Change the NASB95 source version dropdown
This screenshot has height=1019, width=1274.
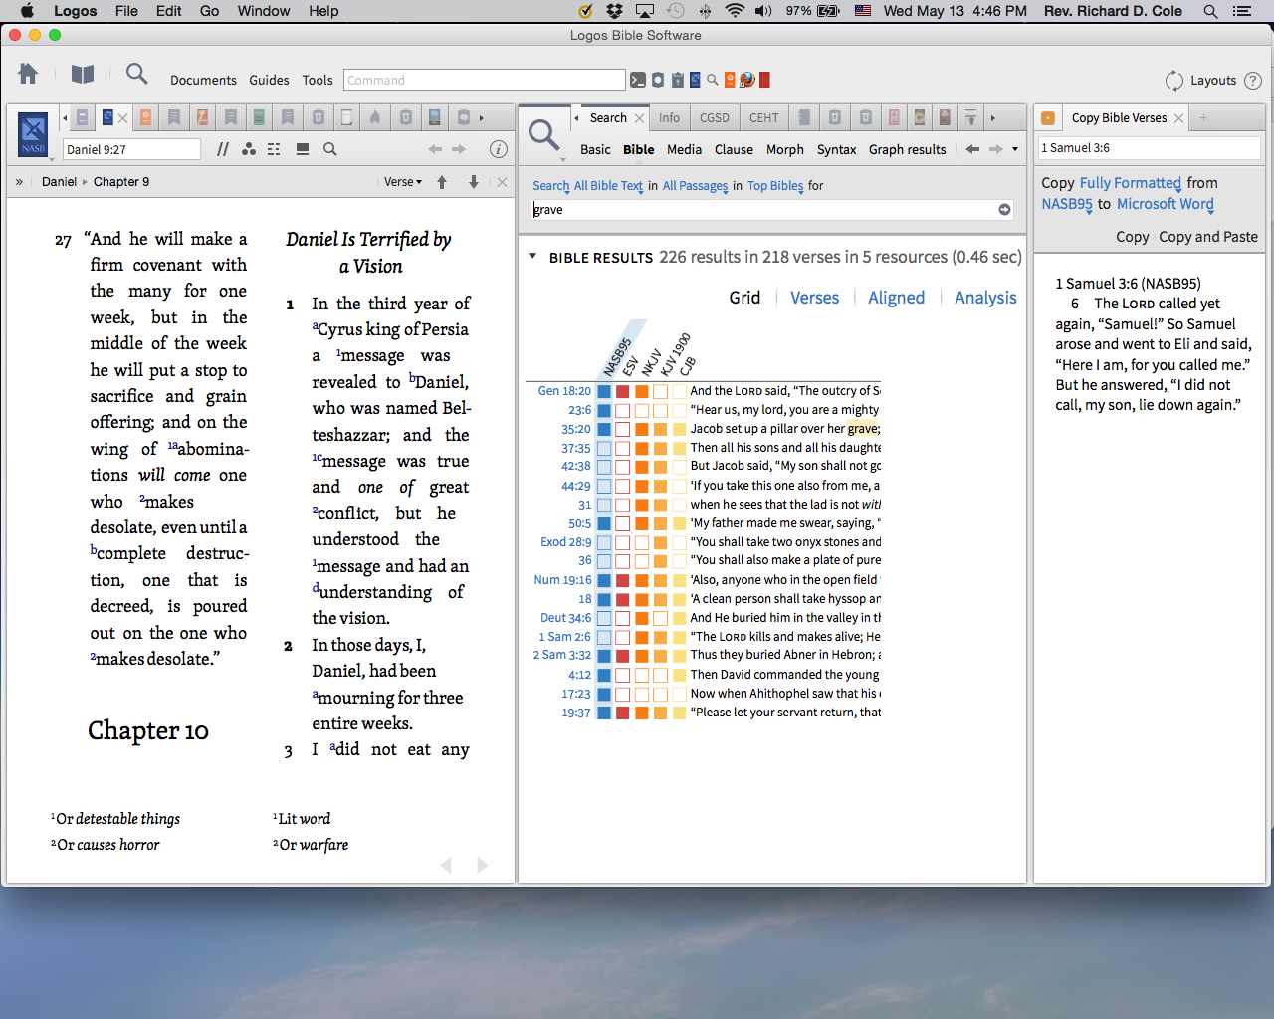[x=1067, y=204]
